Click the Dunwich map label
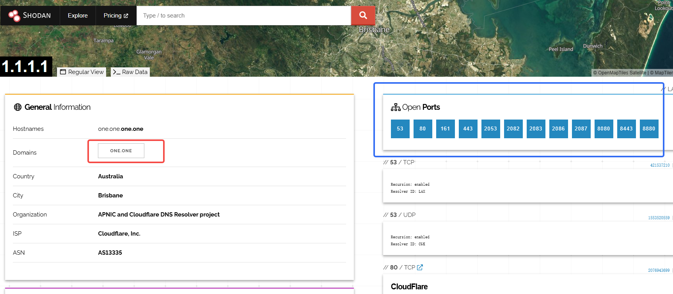The height and width of the screenshot is (294, 673). 593,46
